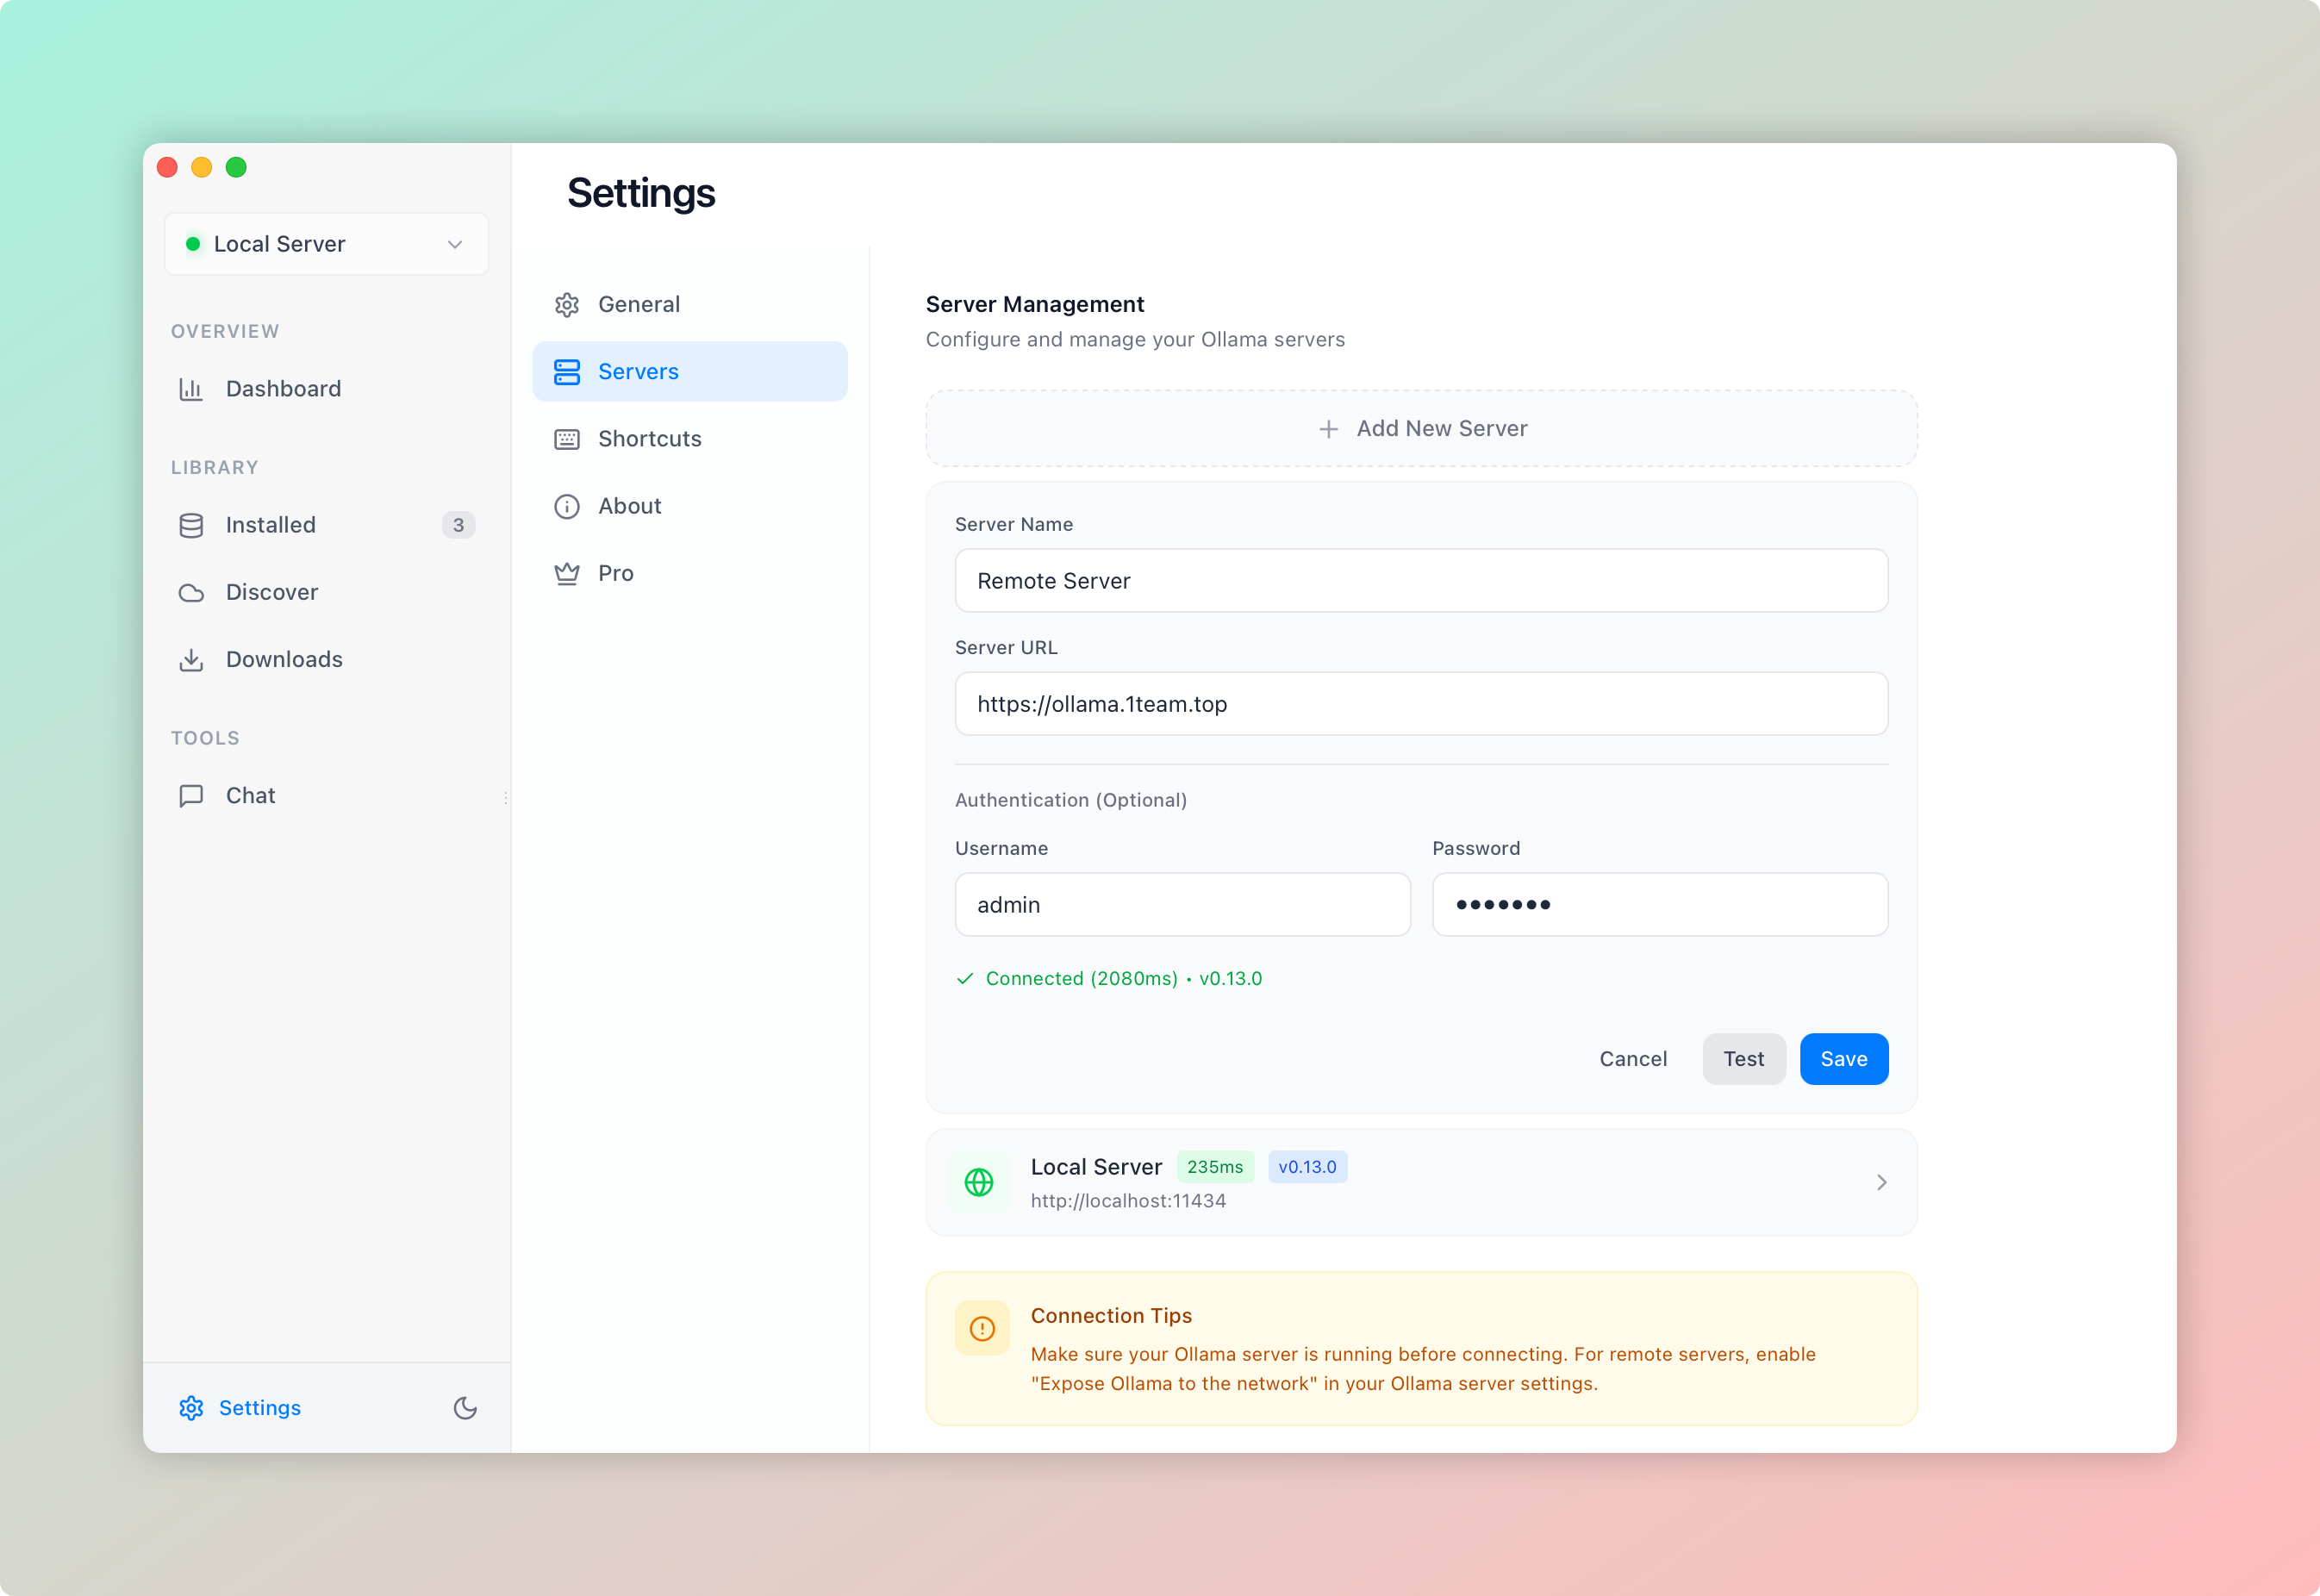Go to the About settings tab
The image size is (2320, 1596).
pos(690,506)
